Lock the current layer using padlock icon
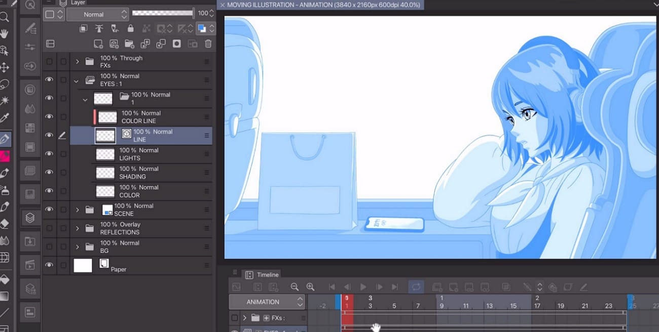Image resolution: width=659 pixels, height=332 pixels. point(130,28)
